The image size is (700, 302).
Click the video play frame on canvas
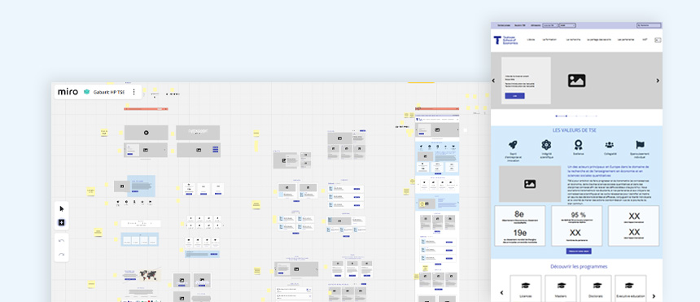146,133
